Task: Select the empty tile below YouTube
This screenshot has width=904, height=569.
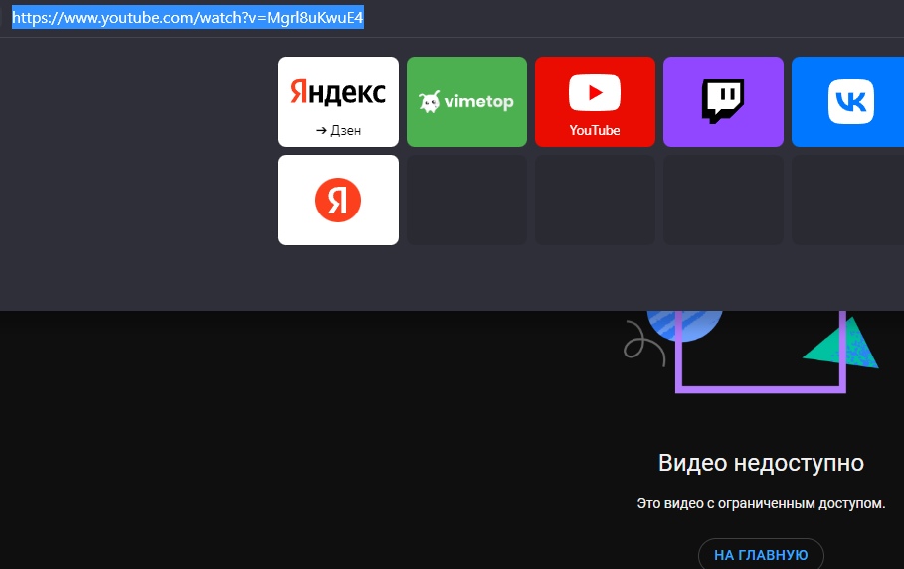Action: pos(595,200)
